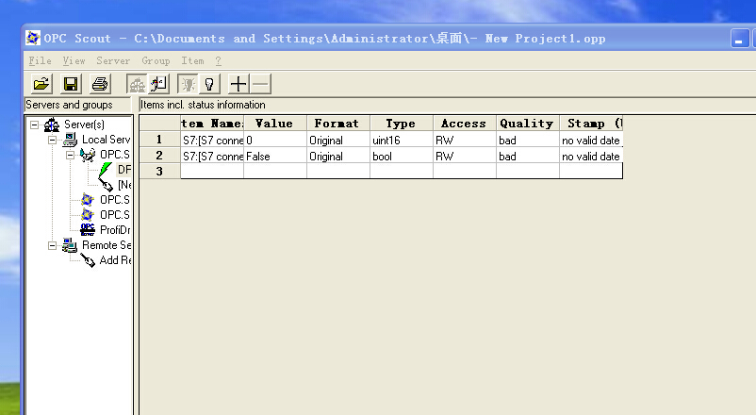Select the Local Serv tree label

click(x=107, y=140)
